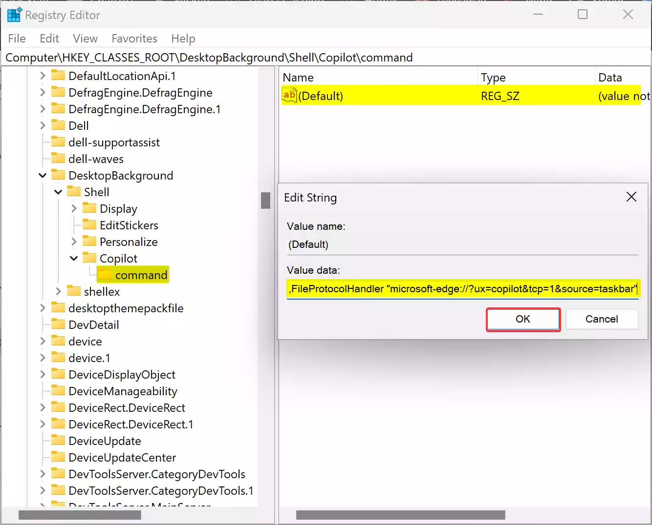The width and height of the screenshot is (652, 525).
Task: Select the desktopthemepackfile folder icon
Action: tap(58, 308)
